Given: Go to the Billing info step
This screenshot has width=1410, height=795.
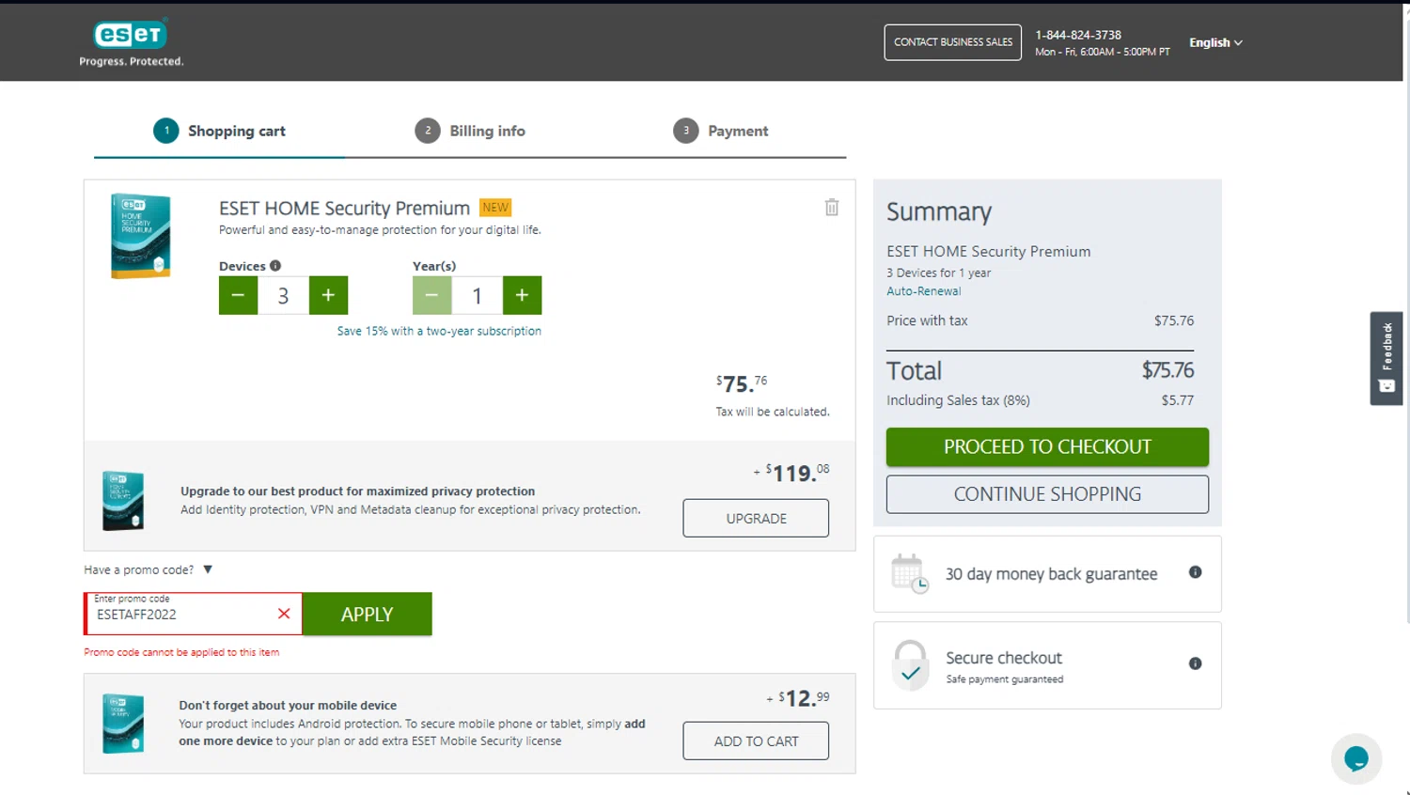Looking at the screenshot, I should [x=470, y=131].
